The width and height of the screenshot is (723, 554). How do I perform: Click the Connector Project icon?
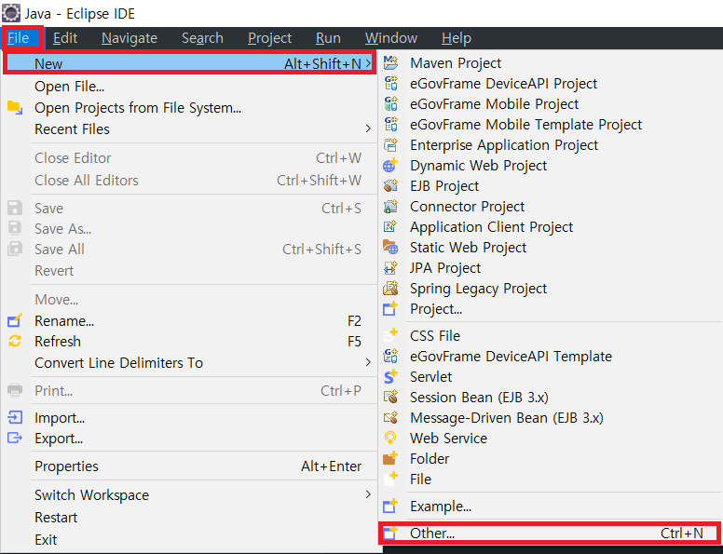pos(390,206)
